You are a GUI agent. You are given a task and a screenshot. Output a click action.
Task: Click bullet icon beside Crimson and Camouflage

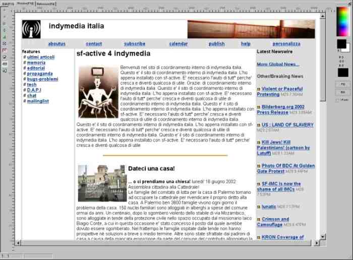coord(259,220)
